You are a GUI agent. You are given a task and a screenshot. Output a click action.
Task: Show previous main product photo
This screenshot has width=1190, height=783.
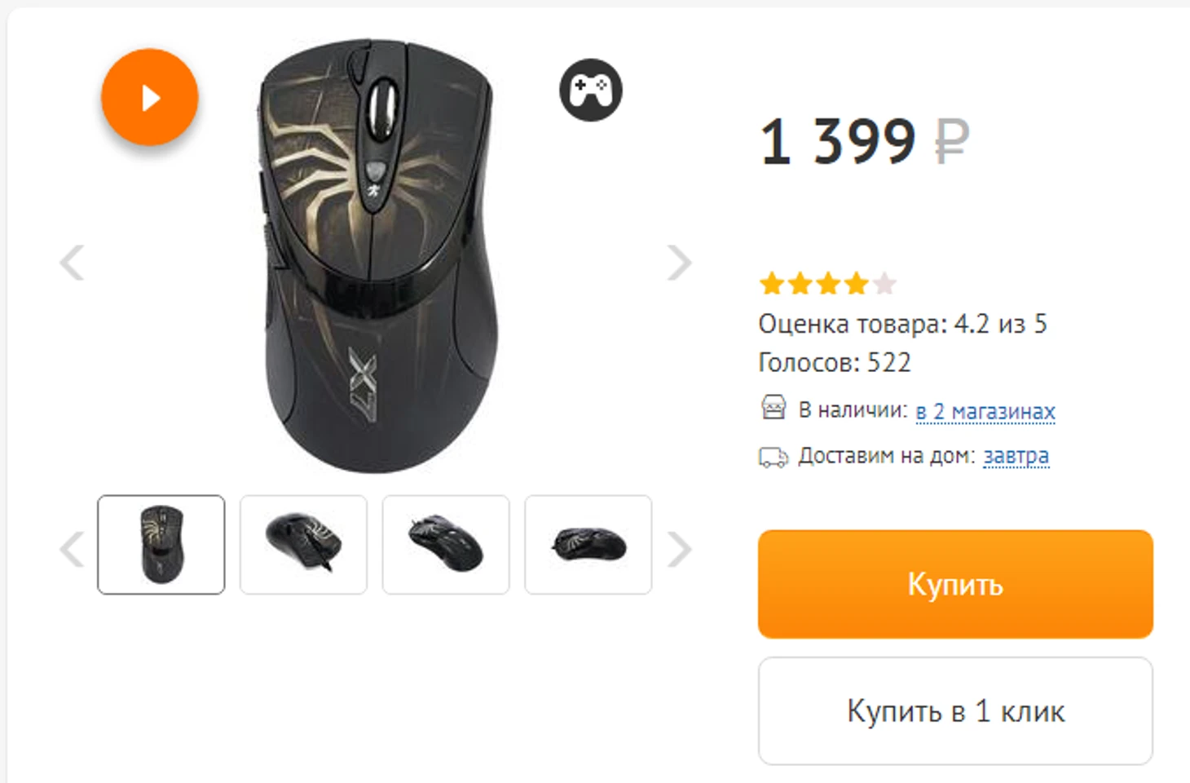73,263
